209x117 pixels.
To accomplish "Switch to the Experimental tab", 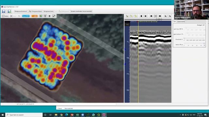I will click(x=181, y=21).
